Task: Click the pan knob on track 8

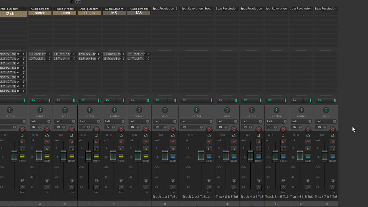Action: (x=165, y=110)
